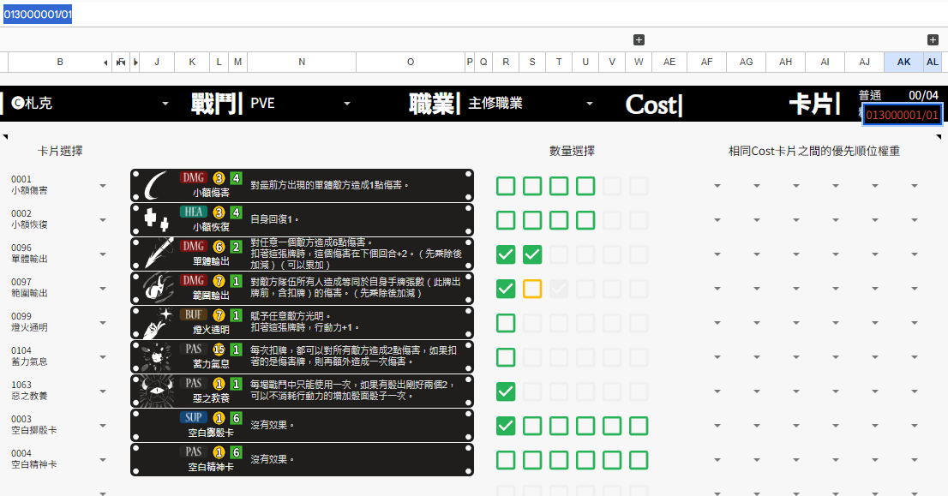Click the crescent moon artwork on 小額傷害 card
948x496 pixels.
click(x=157, y=186)
